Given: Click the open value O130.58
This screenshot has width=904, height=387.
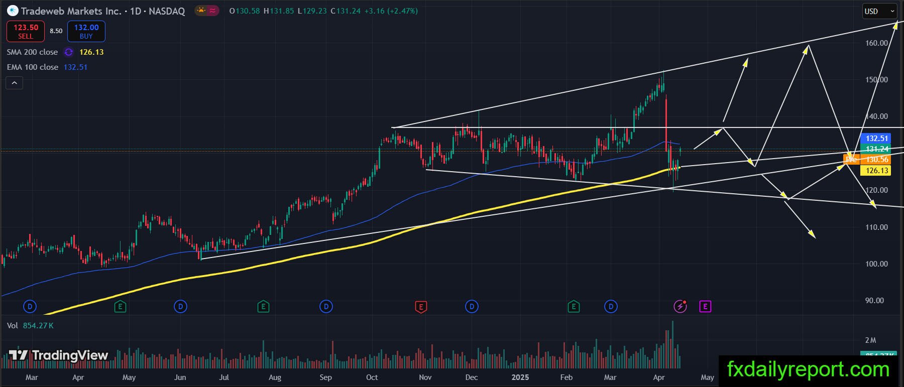Looking at the screenshot, I should coord(245,11).
